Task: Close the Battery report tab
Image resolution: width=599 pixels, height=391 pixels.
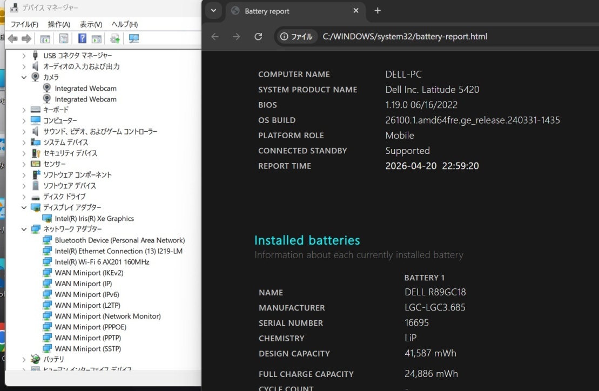Action: pos(356,11)
